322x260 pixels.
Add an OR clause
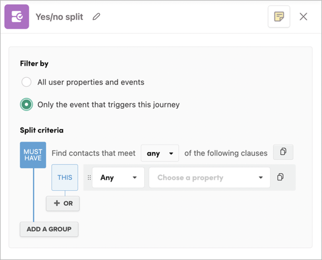click(x=63, y=204)
